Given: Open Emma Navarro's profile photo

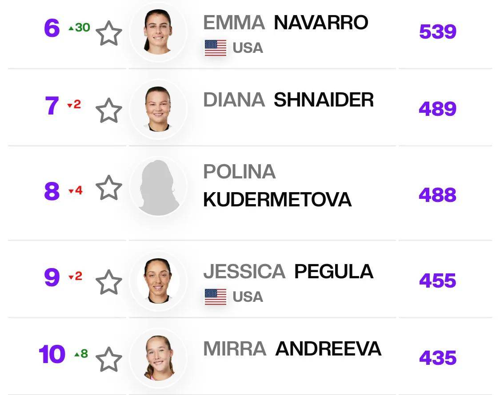Looking at the screenshot, I should (x=158, y=32).
